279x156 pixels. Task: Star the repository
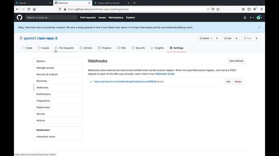(228, 38)
